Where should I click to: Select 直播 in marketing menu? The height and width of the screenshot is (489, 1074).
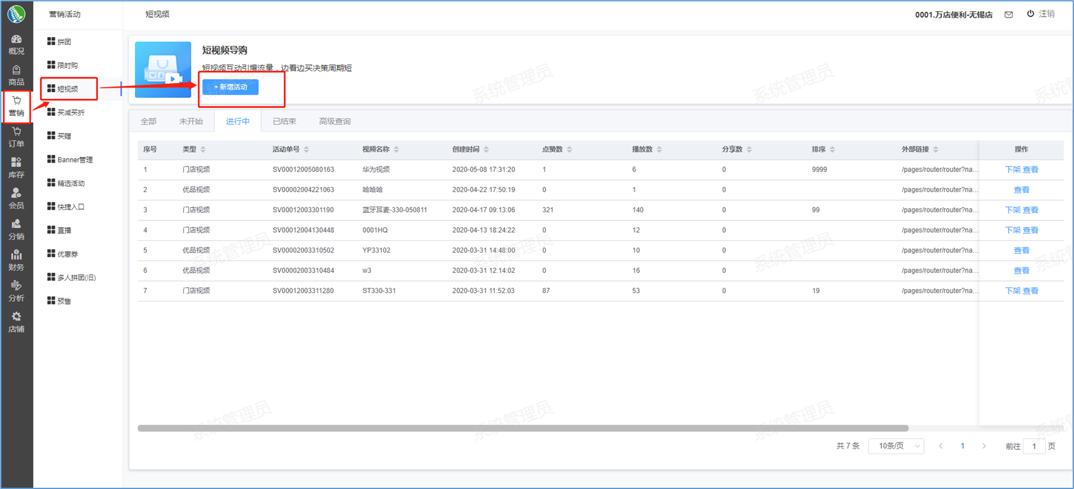click(x=64, y=230)
